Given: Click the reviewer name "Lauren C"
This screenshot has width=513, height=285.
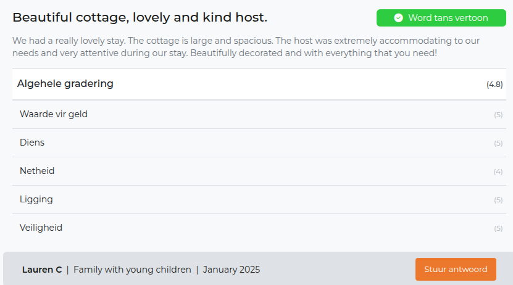Looking at the screenshot, I should point(42,270).
